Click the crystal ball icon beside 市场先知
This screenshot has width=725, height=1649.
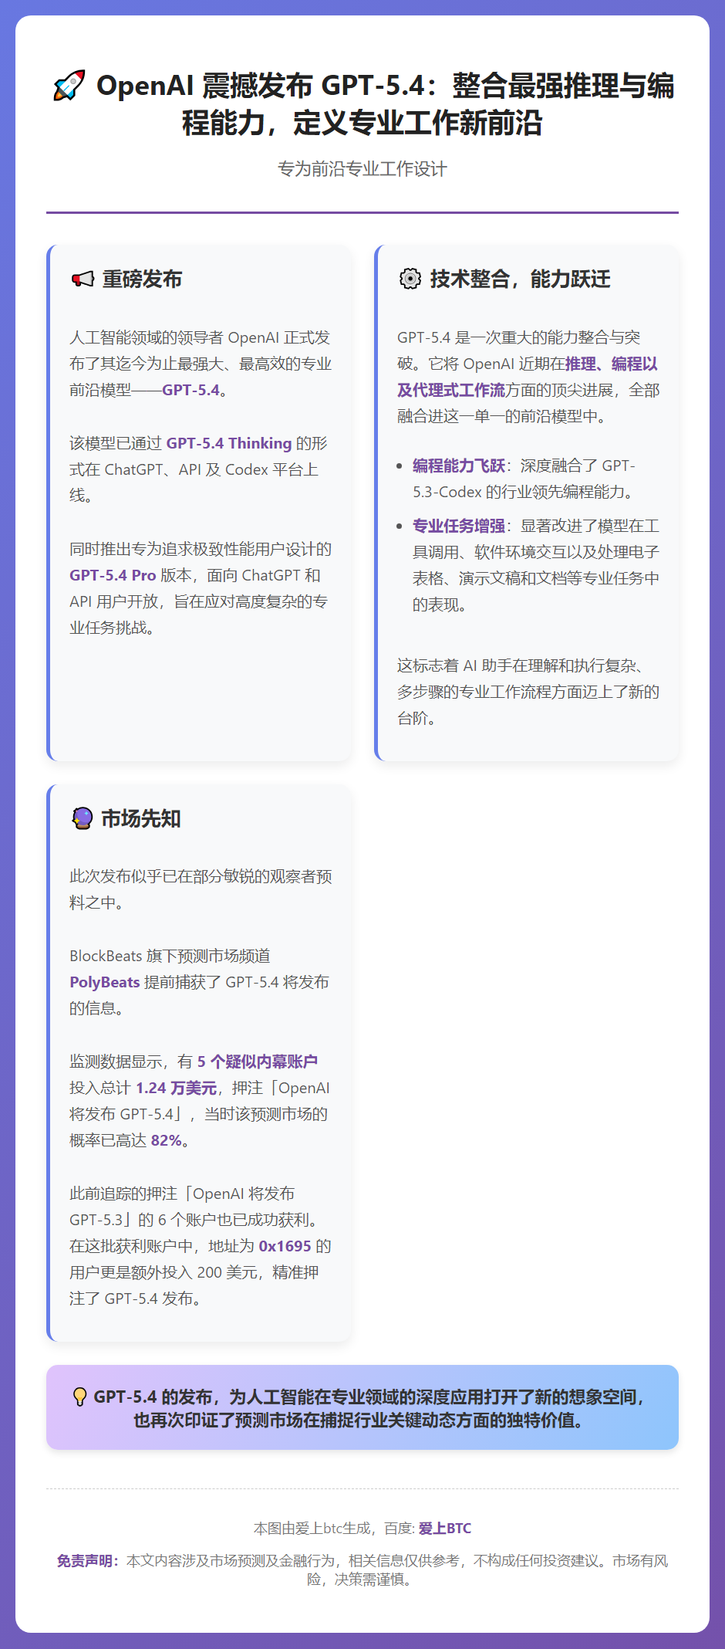click(x=82, y=818)
